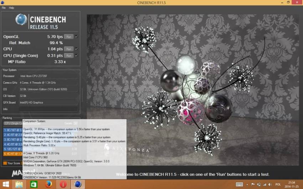Click the Intel Atom CPU Z3735F processor value
Viewport: 303px width, 189px height.
[x=34, y=76]
